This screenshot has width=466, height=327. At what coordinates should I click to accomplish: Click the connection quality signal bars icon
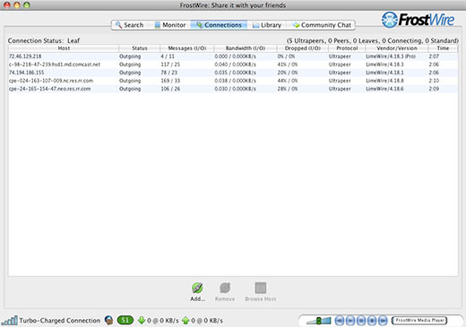[x=10, y=321]
